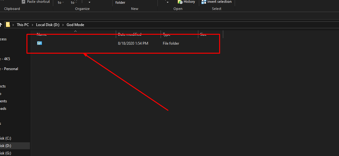Click the New folder ribbon button
Screen dimensions: 339x156
pyautogui.click(x=120, y=2)
